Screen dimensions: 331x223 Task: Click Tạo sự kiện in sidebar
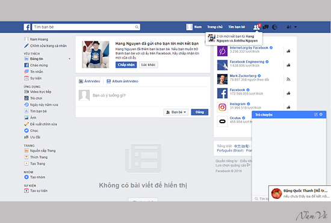[x=36, y=191]
